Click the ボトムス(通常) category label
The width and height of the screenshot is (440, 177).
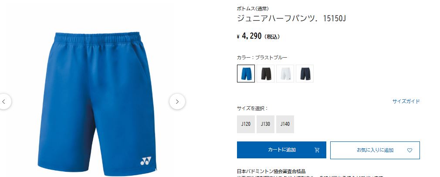click(x=253, y=9)
